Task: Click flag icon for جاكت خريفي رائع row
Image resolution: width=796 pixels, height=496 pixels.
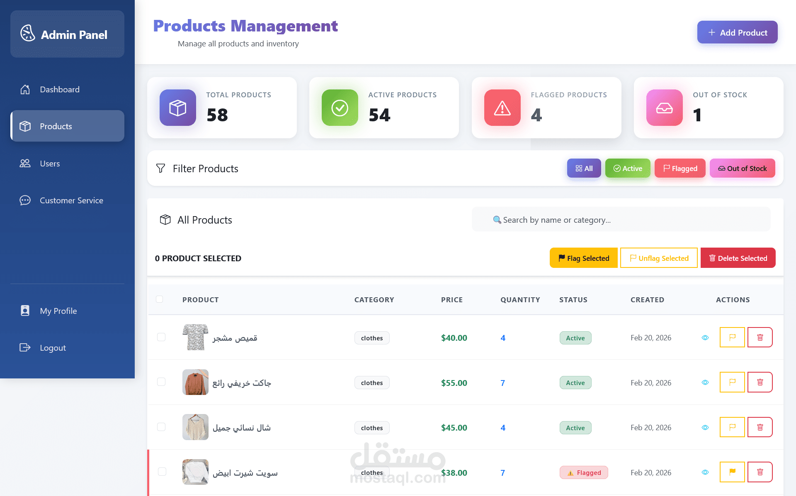Action: coord(732,382)
